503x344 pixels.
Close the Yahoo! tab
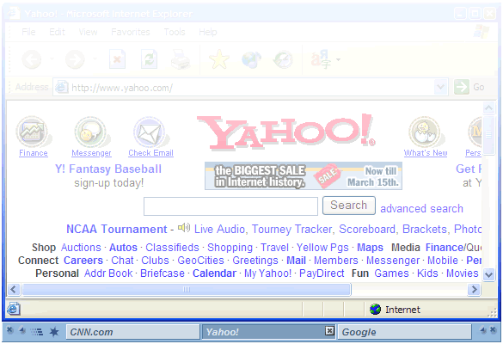[x=329, y=330]
